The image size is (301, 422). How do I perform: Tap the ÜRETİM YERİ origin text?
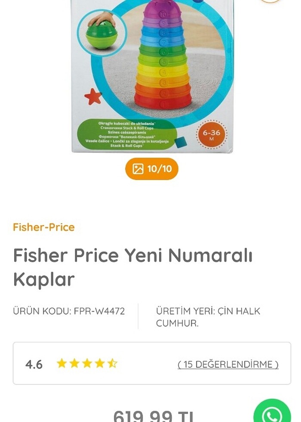point(208,317)
